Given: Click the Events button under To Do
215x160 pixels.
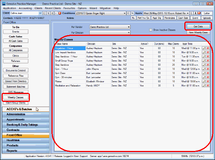Looking at the screenshot, I should [x=16, y=32].
